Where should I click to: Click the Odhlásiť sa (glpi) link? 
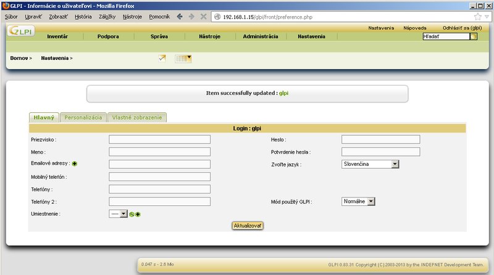pos(462,28)
